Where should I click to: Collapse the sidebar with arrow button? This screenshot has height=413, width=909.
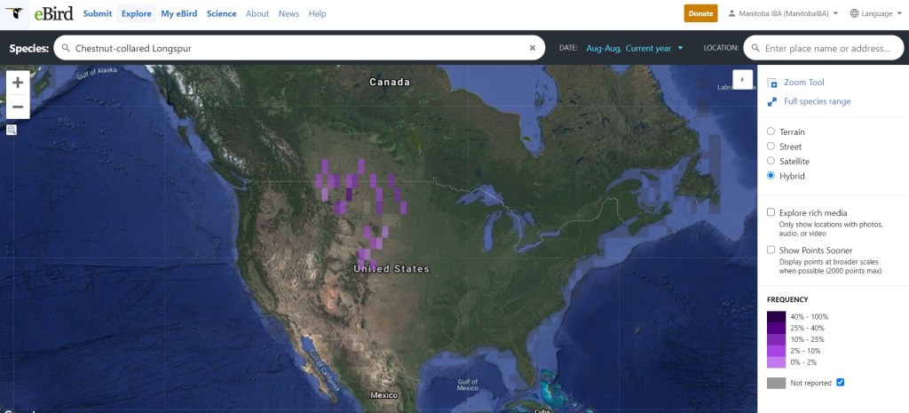[x=742, y=79]
